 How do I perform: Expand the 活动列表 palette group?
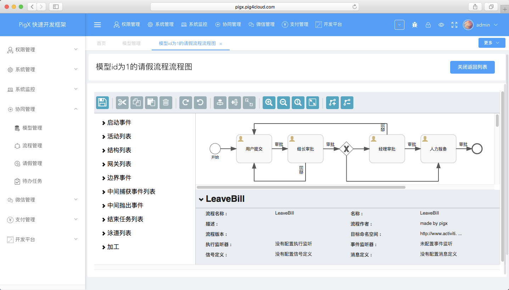click(x=117, y=136)
